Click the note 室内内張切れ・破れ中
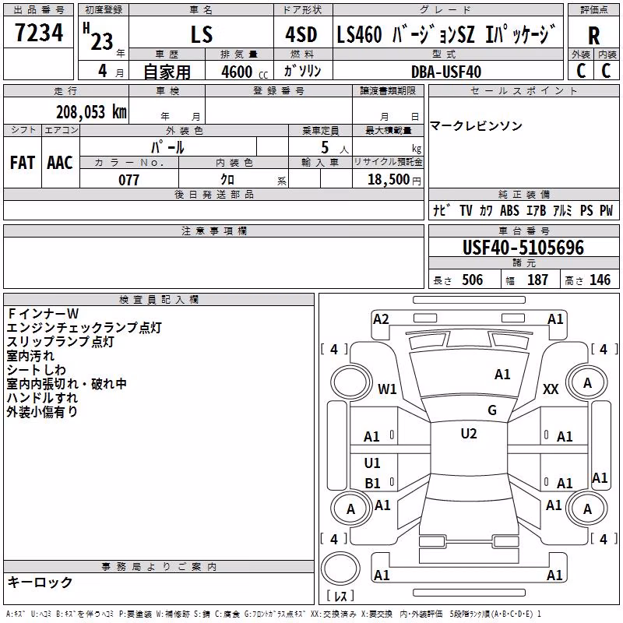The image size is (623, 623). click(x=67, y=384)
